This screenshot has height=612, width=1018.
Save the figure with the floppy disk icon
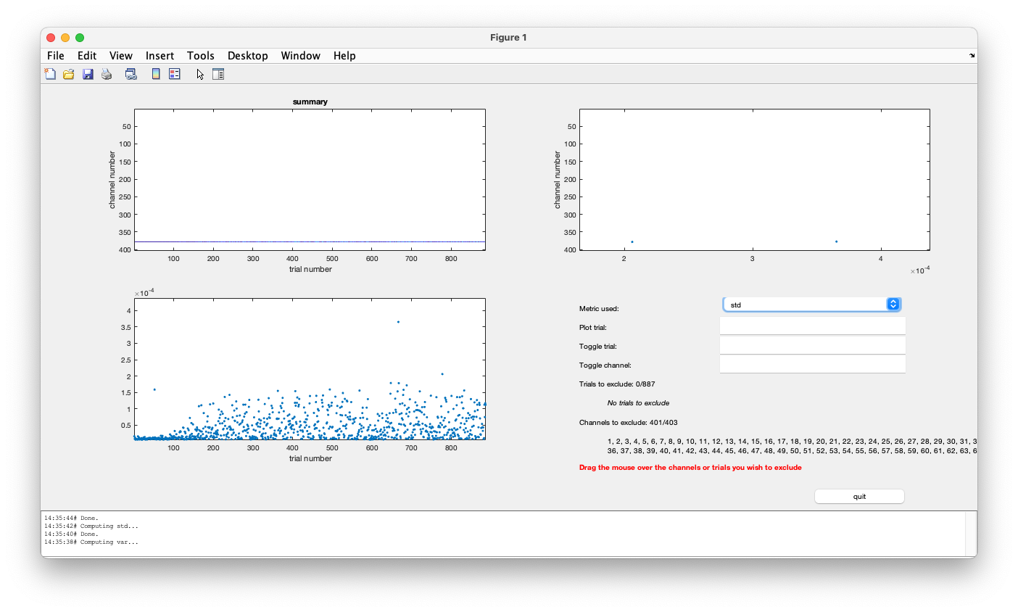88,74
